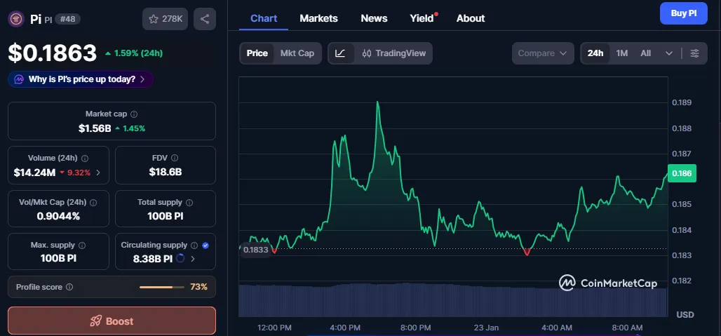The image size is (721, 336).
Task: Open the share icon button
Action: (205, 19)
